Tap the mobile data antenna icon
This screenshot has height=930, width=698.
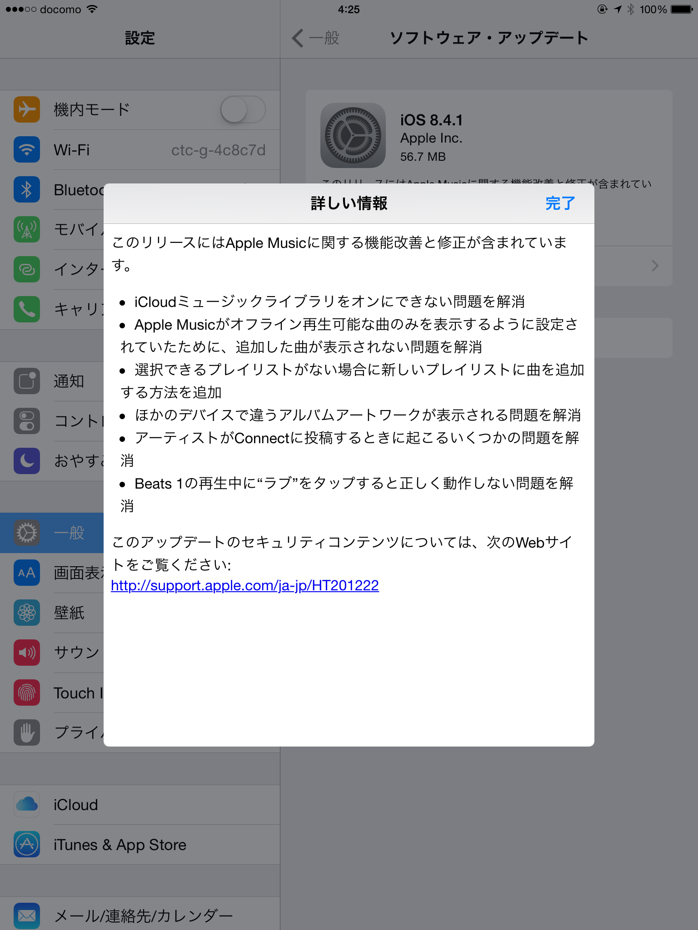(27, 229)
